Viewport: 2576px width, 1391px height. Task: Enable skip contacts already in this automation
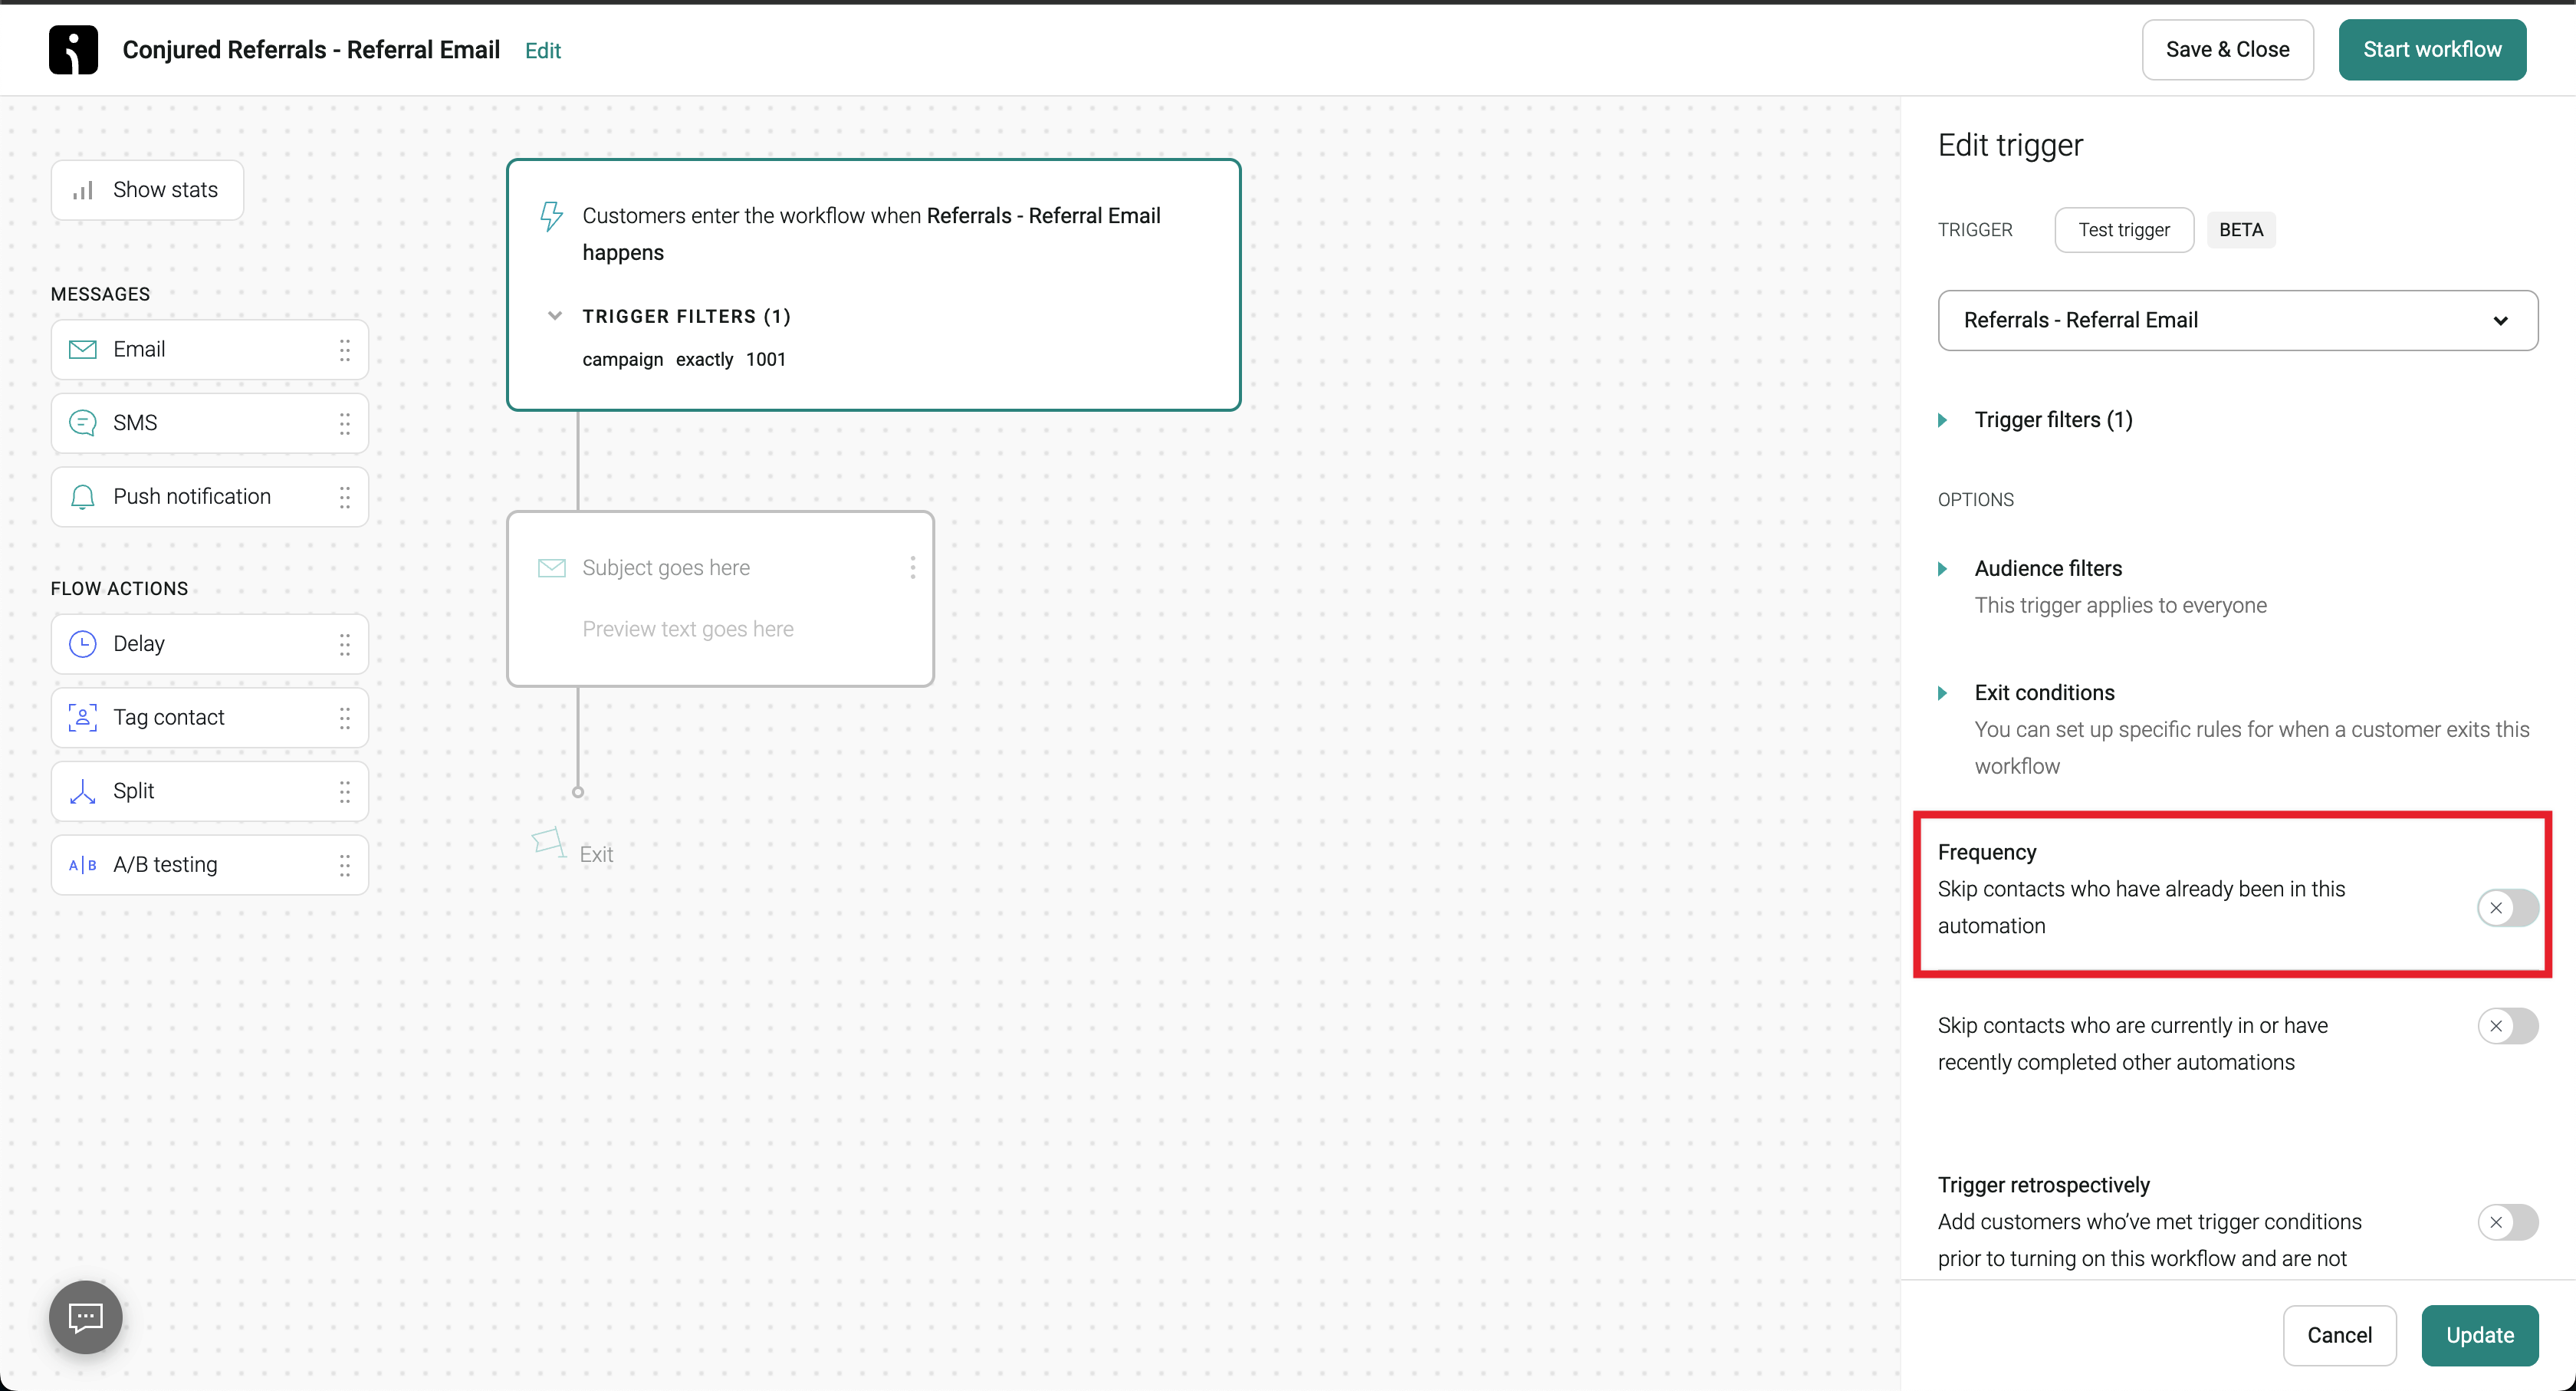pyautogui.click(x=2507, y=908)
